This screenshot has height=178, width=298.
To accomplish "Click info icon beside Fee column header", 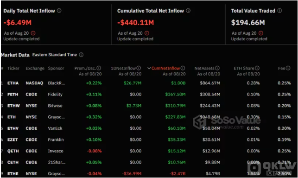I will (x=288, y=68).
